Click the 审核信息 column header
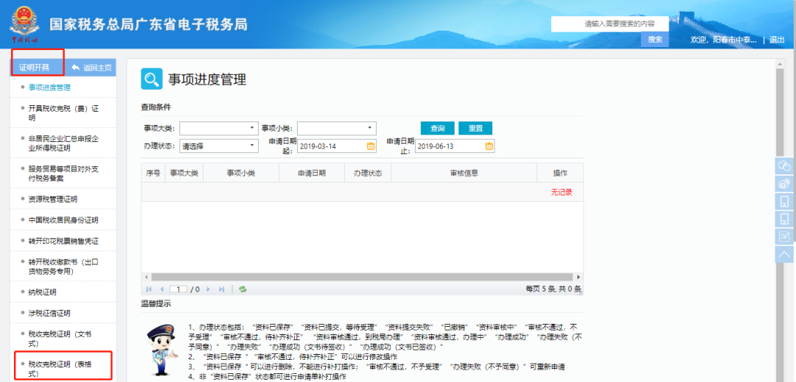 point(464,173)
